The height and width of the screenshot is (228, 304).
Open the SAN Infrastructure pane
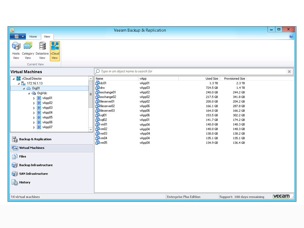click(x=52, y=174)
